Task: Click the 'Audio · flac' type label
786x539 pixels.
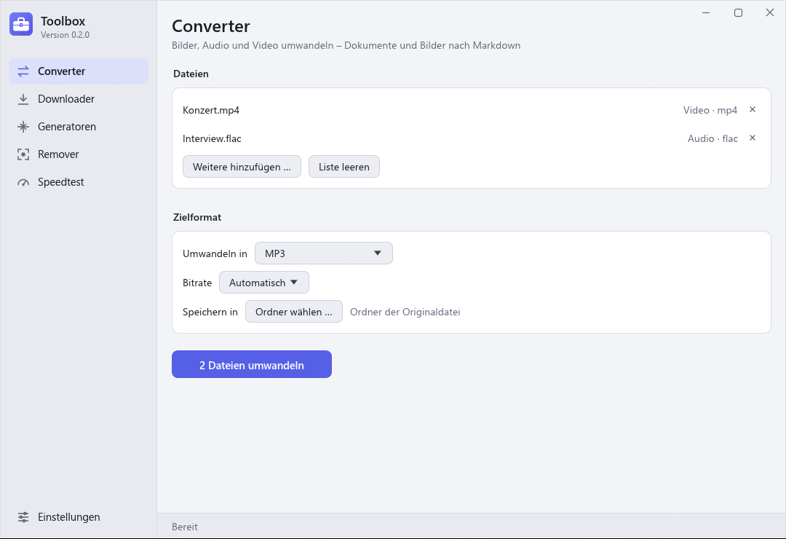Action: coord(712,138)
